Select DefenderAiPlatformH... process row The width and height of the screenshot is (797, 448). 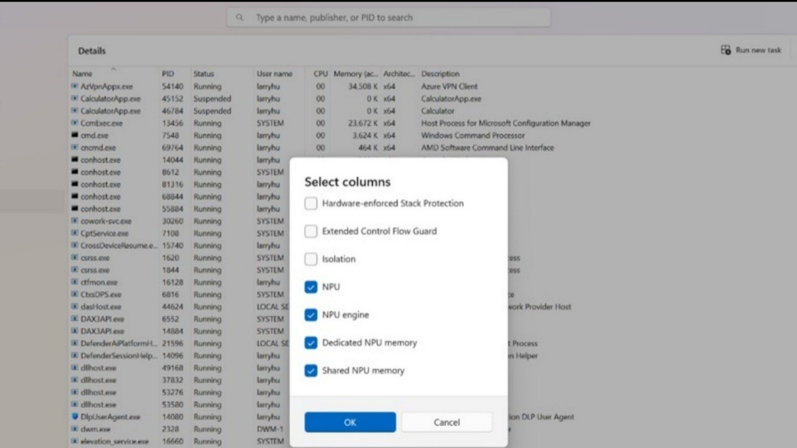(179, 343)
